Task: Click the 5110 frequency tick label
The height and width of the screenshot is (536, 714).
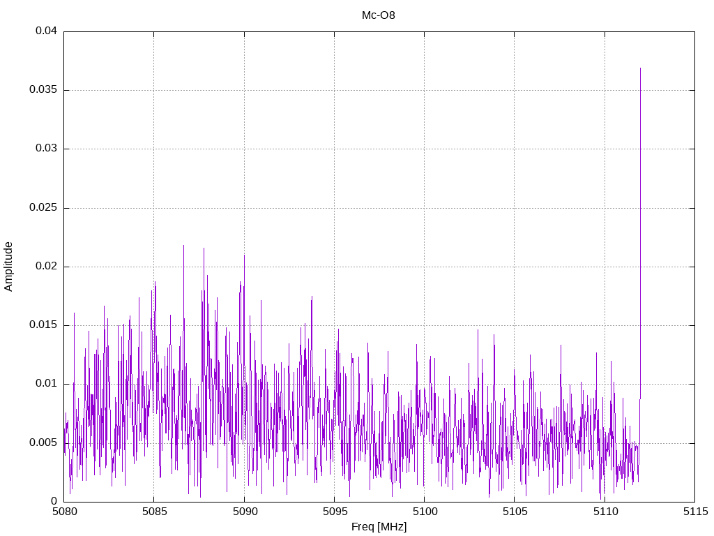Action: point(604,512)
